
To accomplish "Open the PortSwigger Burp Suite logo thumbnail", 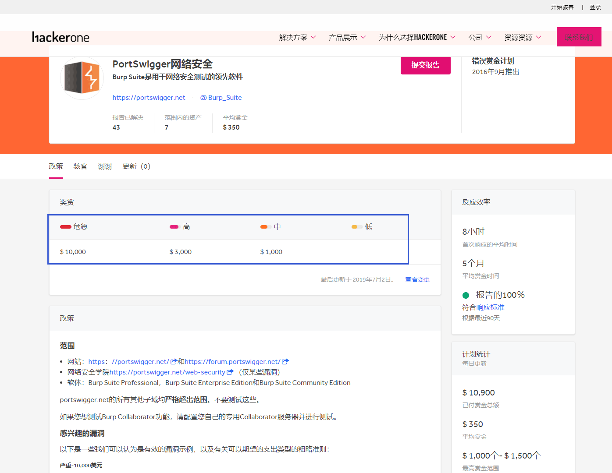I will point(82,78).
